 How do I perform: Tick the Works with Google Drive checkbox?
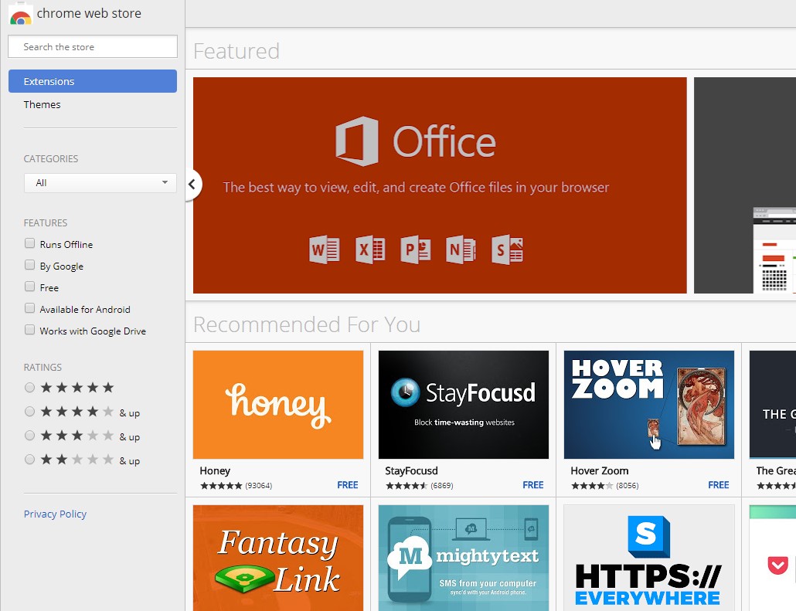click(30, 330)
